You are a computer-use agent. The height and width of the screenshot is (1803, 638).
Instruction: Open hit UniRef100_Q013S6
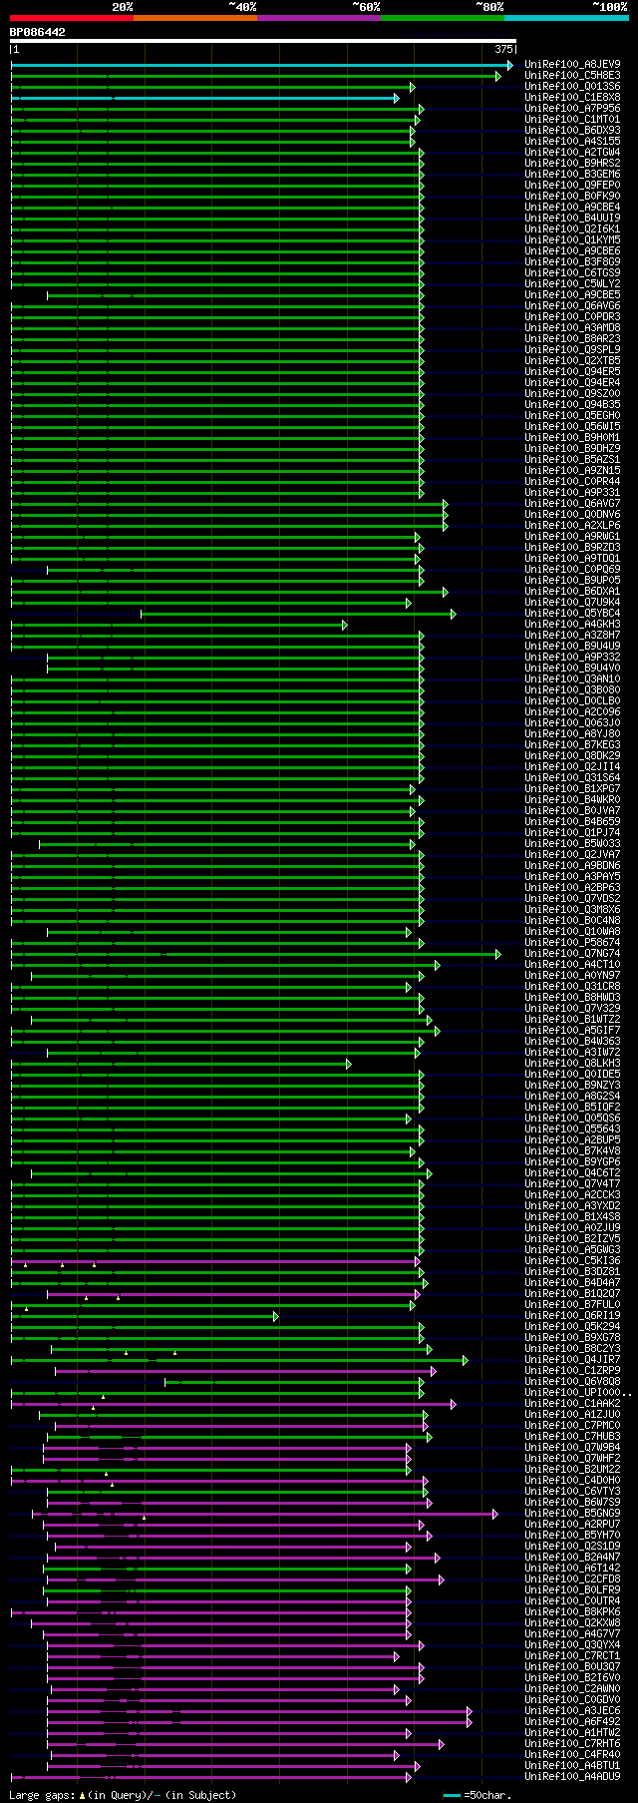pos(572,87)
